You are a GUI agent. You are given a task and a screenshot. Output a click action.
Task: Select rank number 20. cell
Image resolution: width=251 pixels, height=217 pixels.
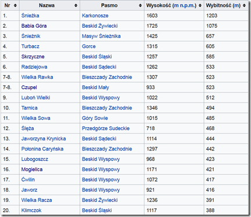[10, 210]
